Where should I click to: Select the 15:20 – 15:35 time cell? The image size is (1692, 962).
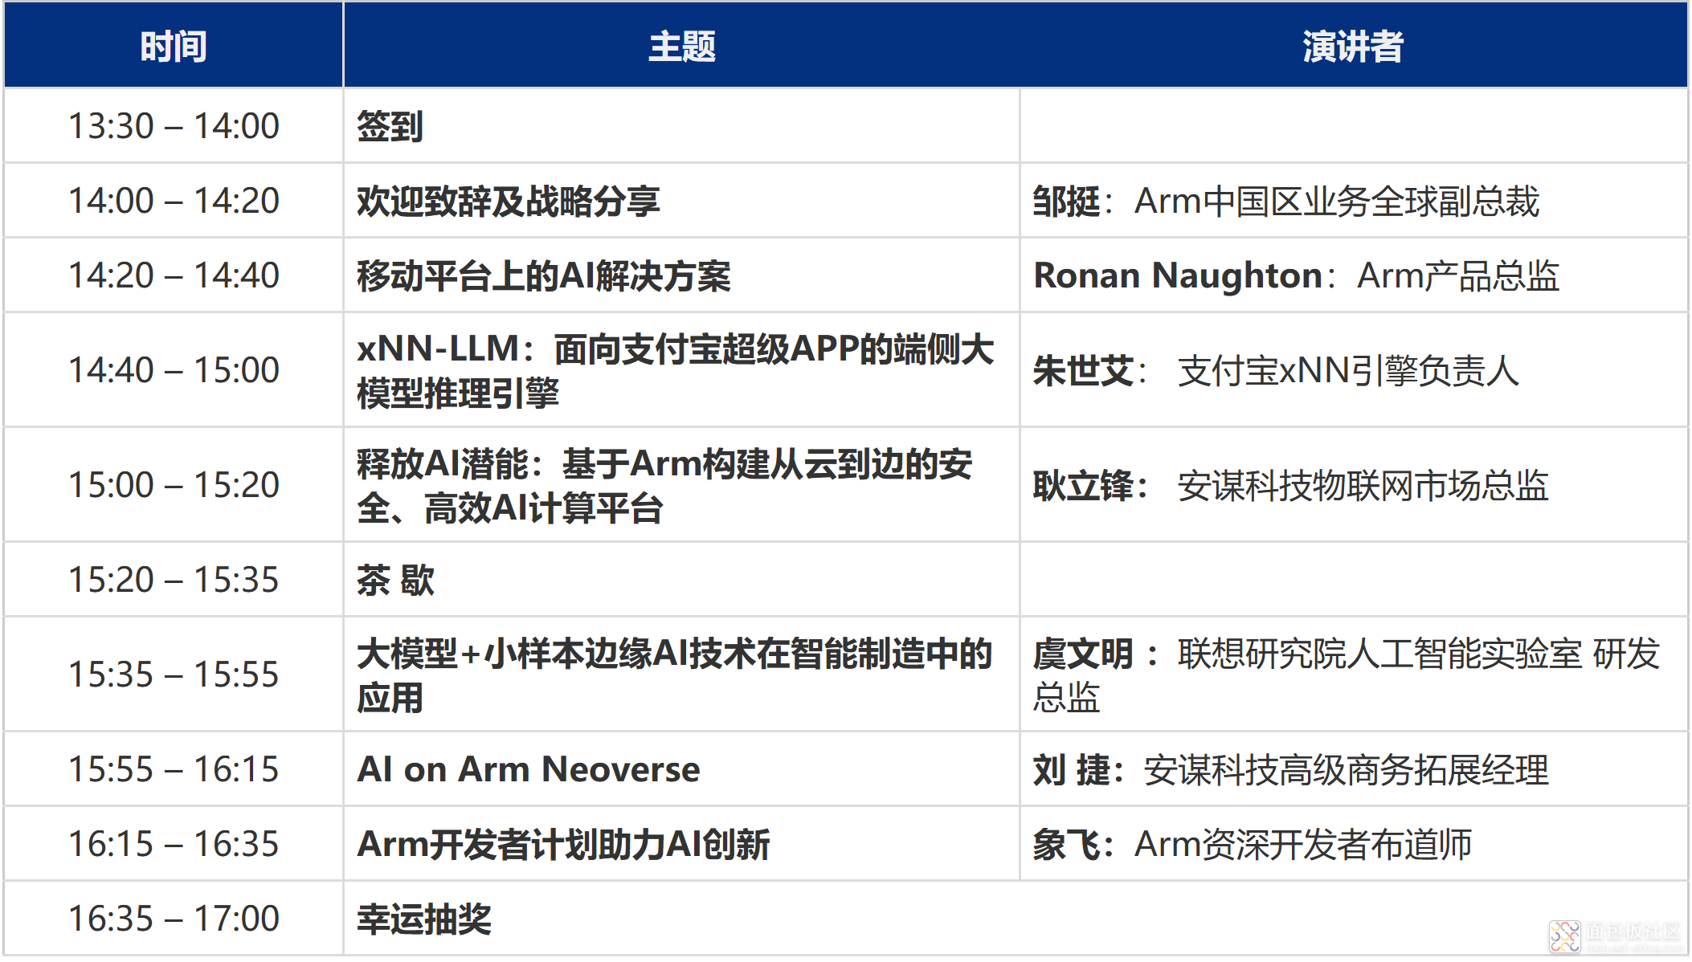(174, 580)
